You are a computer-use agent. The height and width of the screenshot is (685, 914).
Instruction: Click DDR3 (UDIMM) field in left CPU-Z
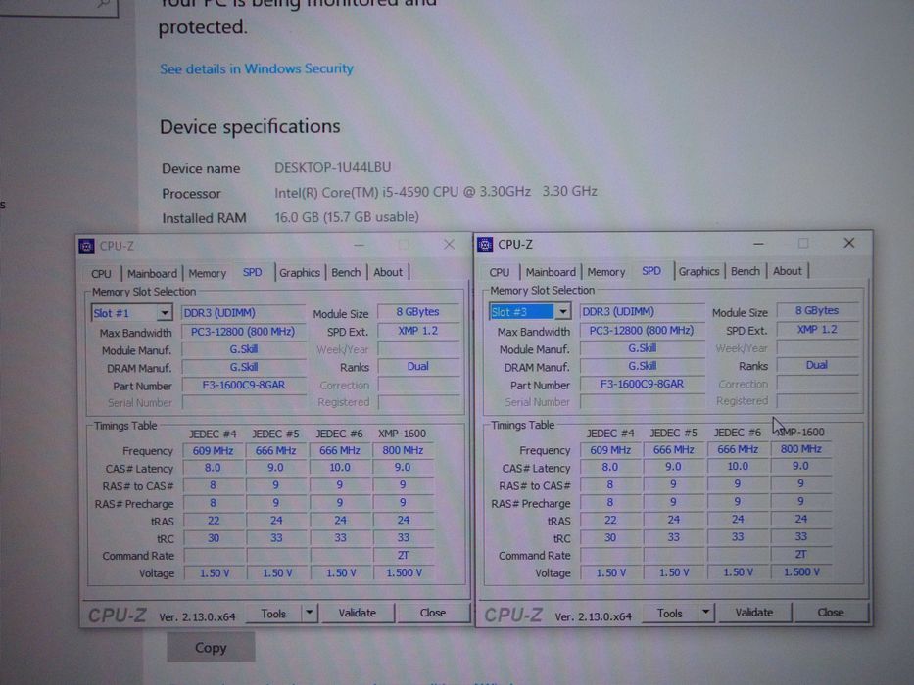[x=244, y=313]
